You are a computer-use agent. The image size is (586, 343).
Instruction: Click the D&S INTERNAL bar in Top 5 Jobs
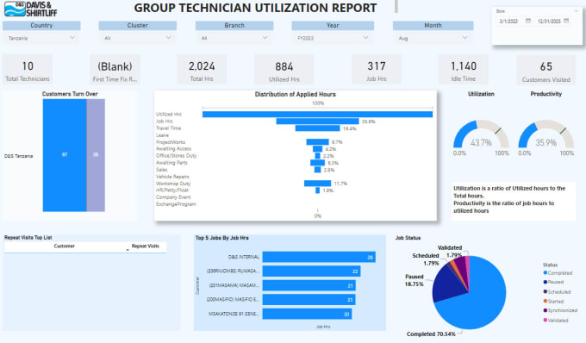click(x=319, y=257)
